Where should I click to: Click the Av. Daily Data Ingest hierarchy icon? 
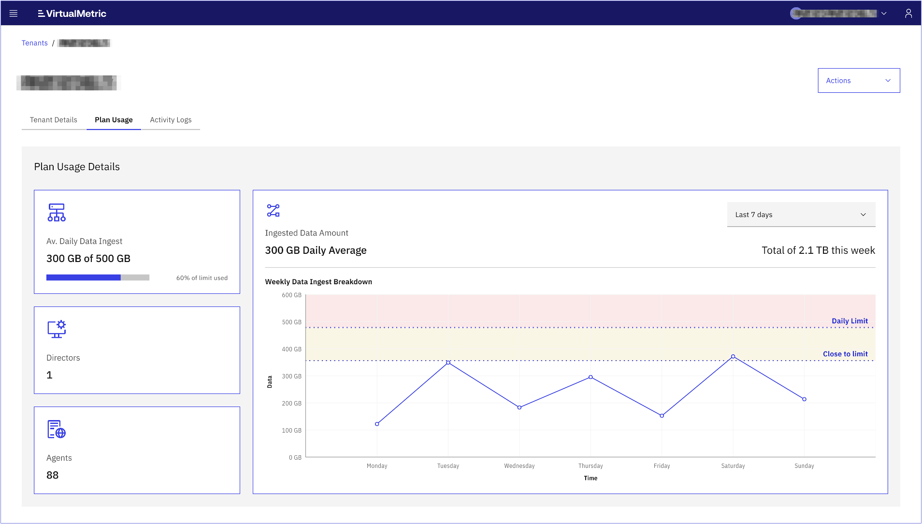[x=57, y=212]
